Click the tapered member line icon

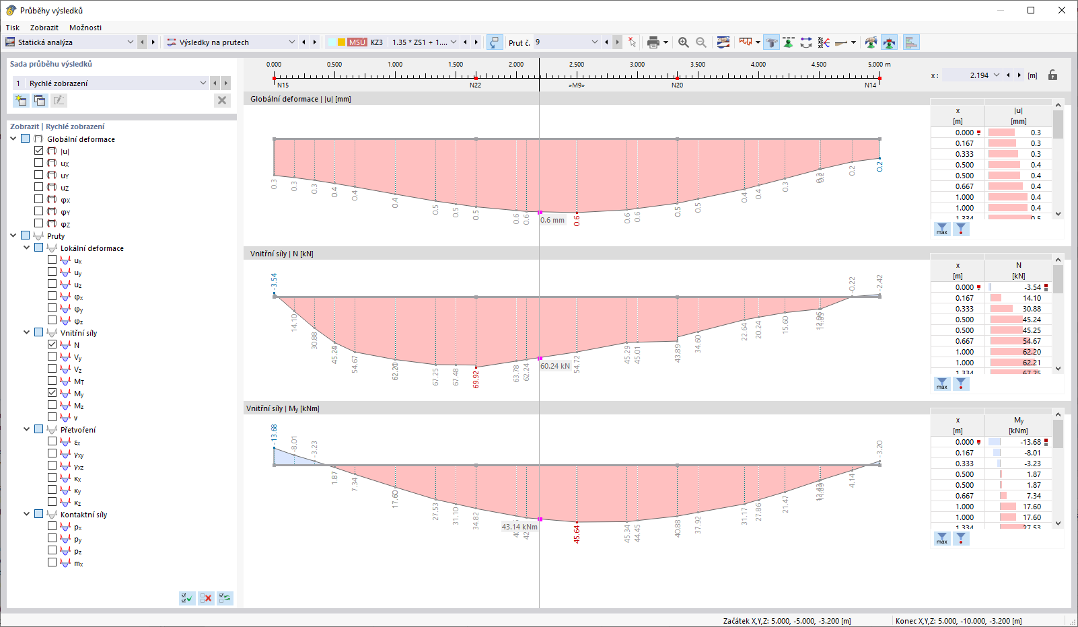point(841,42)
